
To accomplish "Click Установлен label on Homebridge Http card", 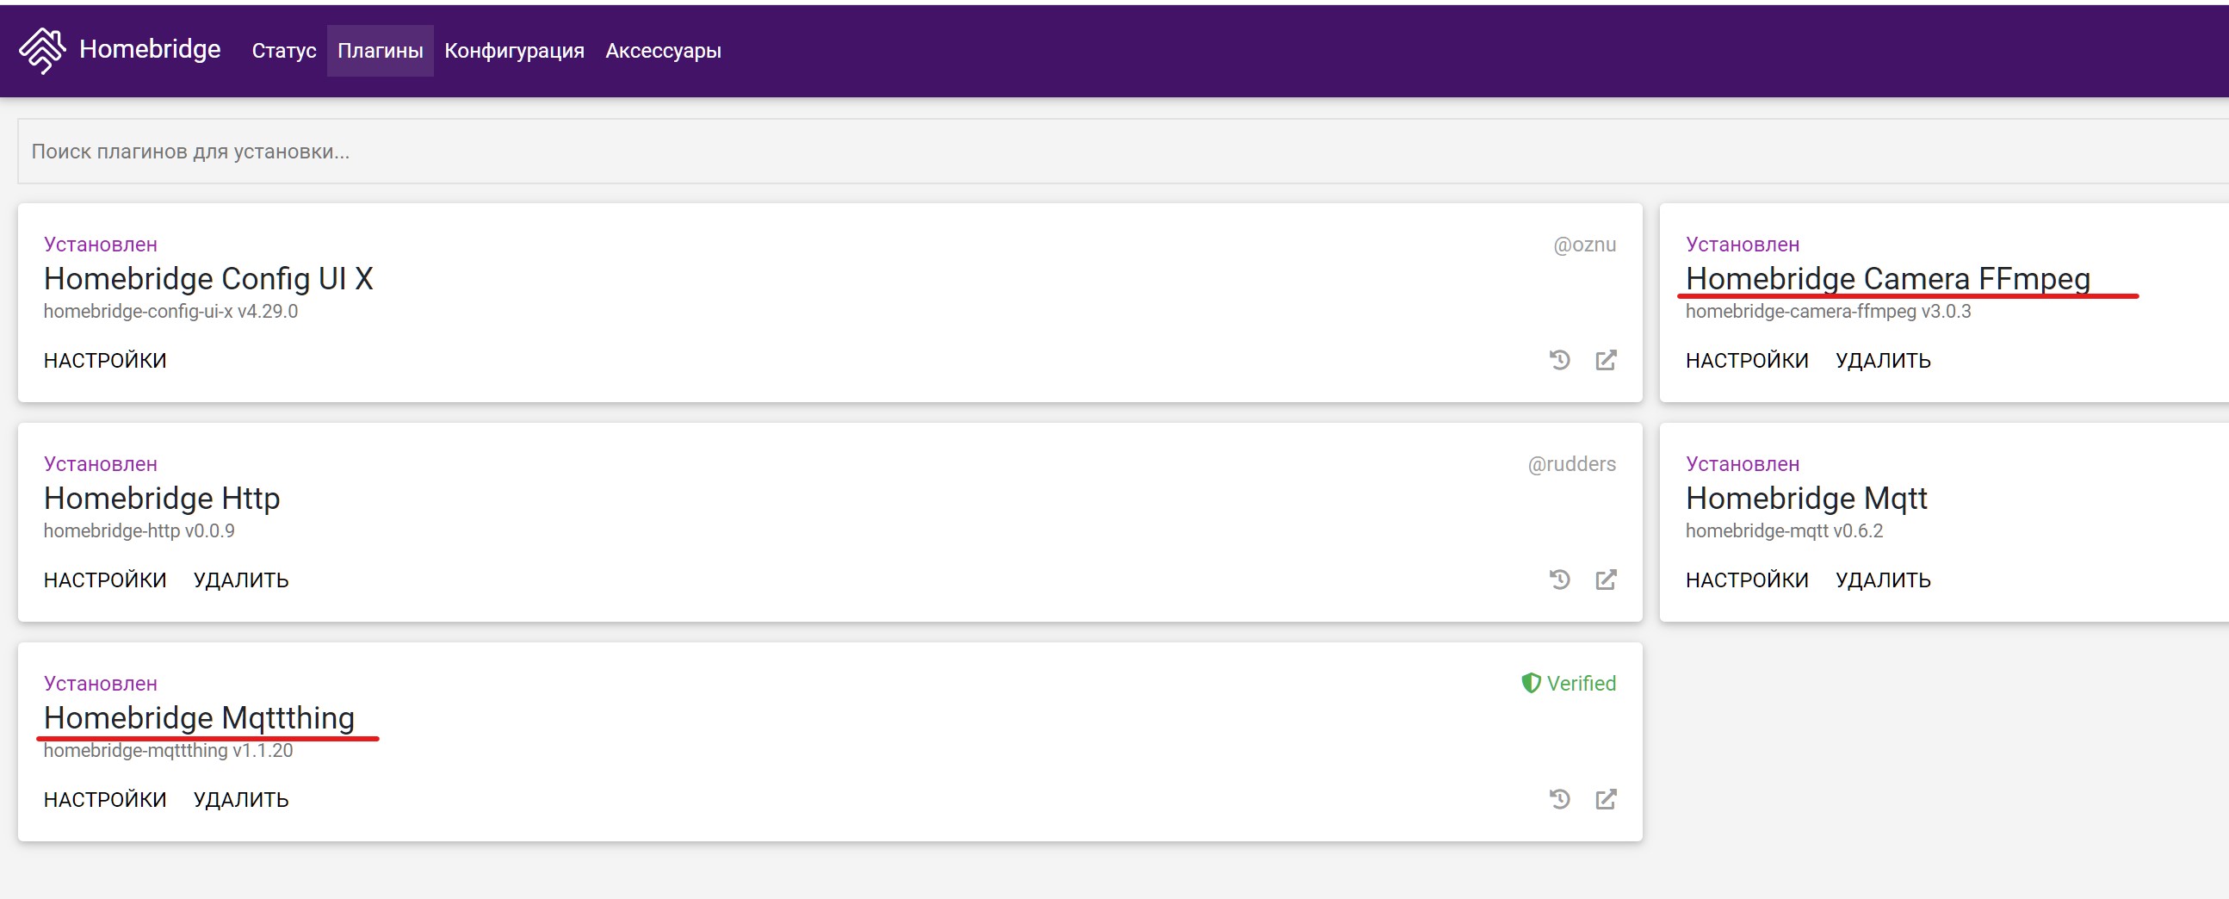I will coord(101,465).
